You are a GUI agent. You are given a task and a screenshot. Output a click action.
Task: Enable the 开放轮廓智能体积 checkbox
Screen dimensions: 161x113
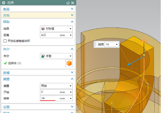[x=5, y=41]
